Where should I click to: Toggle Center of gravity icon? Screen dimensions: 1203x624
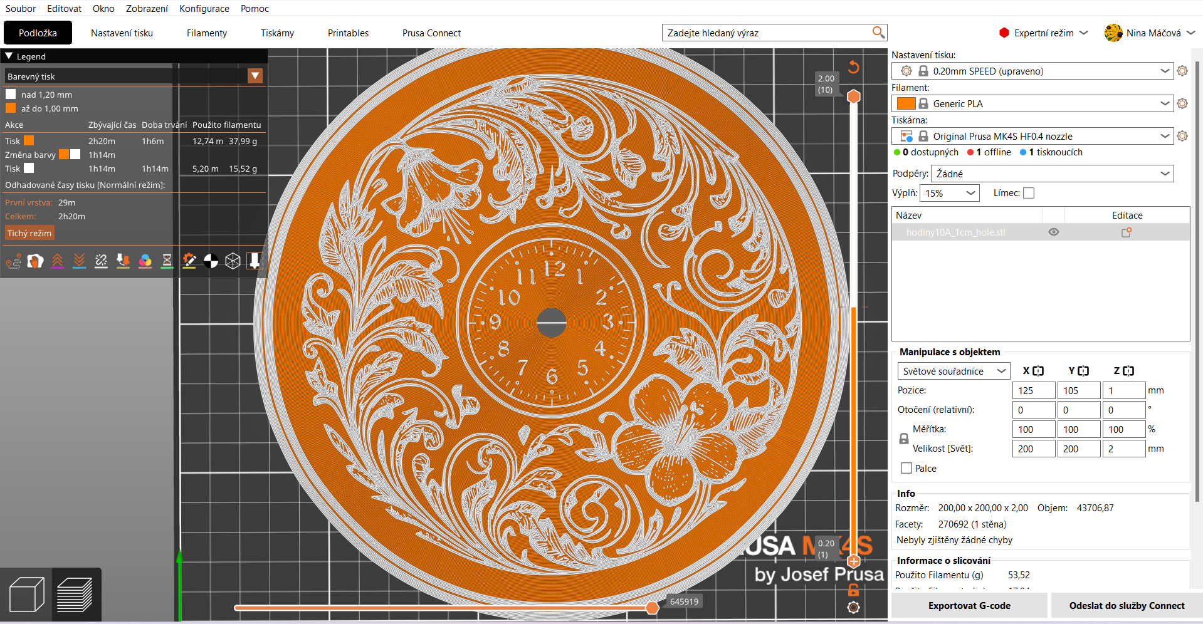point(211,261)
